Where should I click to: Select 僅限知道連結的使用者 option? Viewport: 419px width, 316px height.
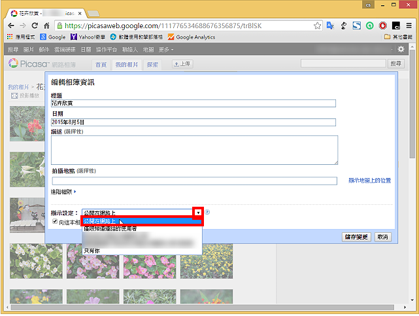142,228
